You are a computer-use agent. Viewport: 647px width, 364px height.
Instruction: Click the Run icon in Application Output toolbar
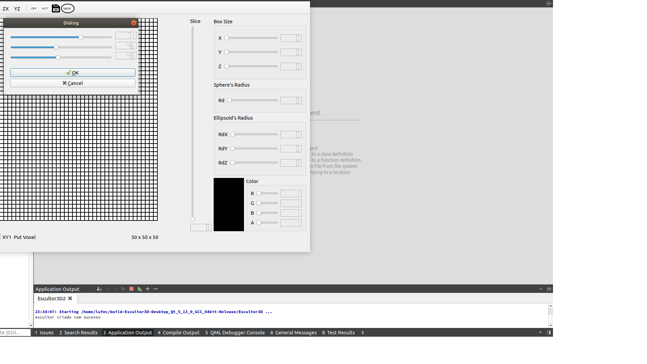coord(123,289)
